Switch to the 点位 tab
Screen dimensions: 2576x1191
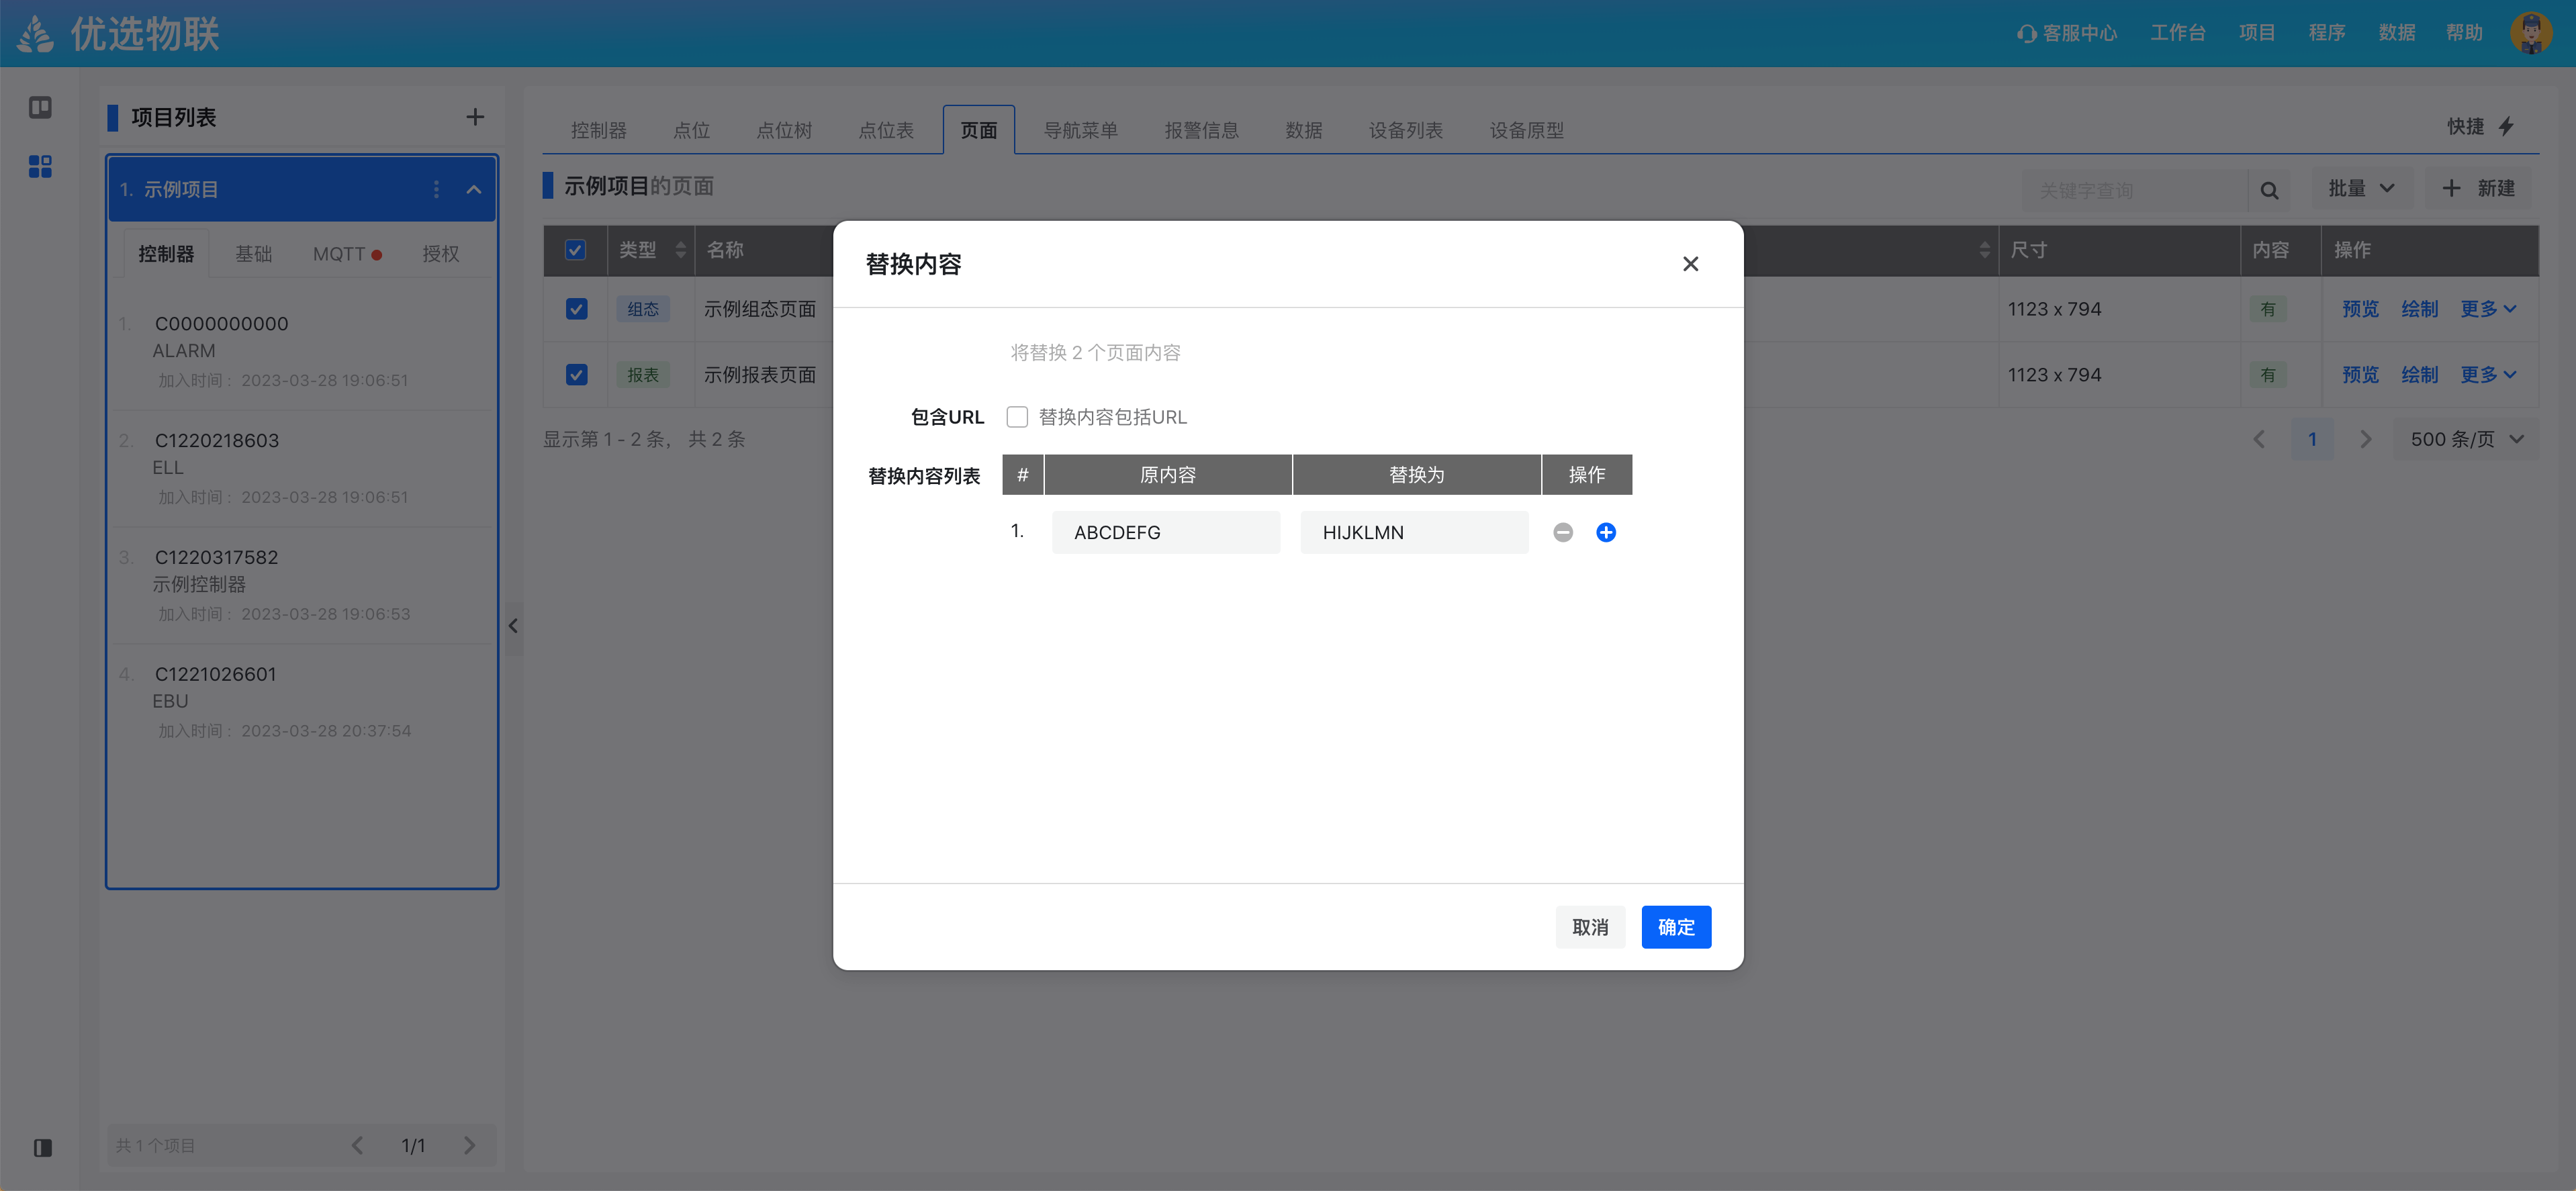click(691, 130)
